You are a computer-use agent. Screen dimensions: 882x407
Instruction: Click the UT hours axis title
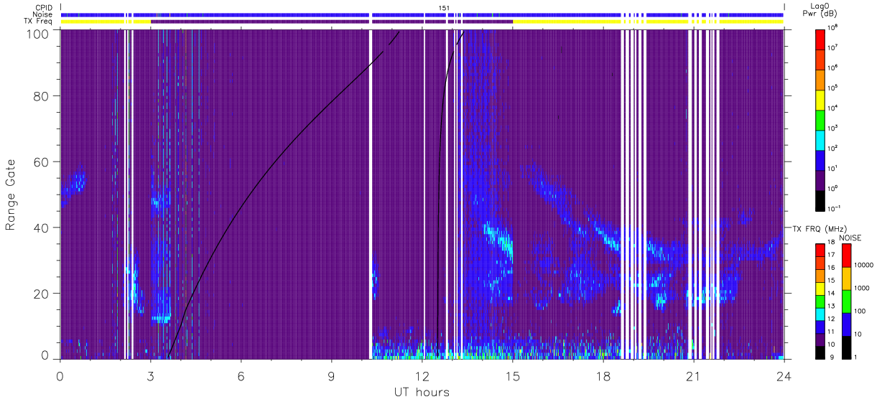tap(422, 392)
